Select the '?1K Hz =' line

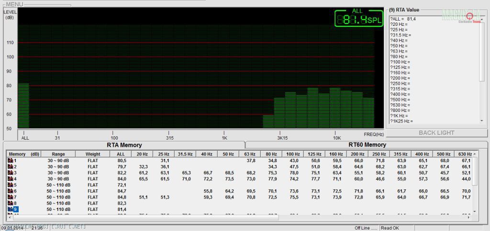(399, 116)
